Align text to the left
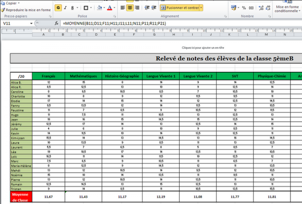 (x=123, y=8)
